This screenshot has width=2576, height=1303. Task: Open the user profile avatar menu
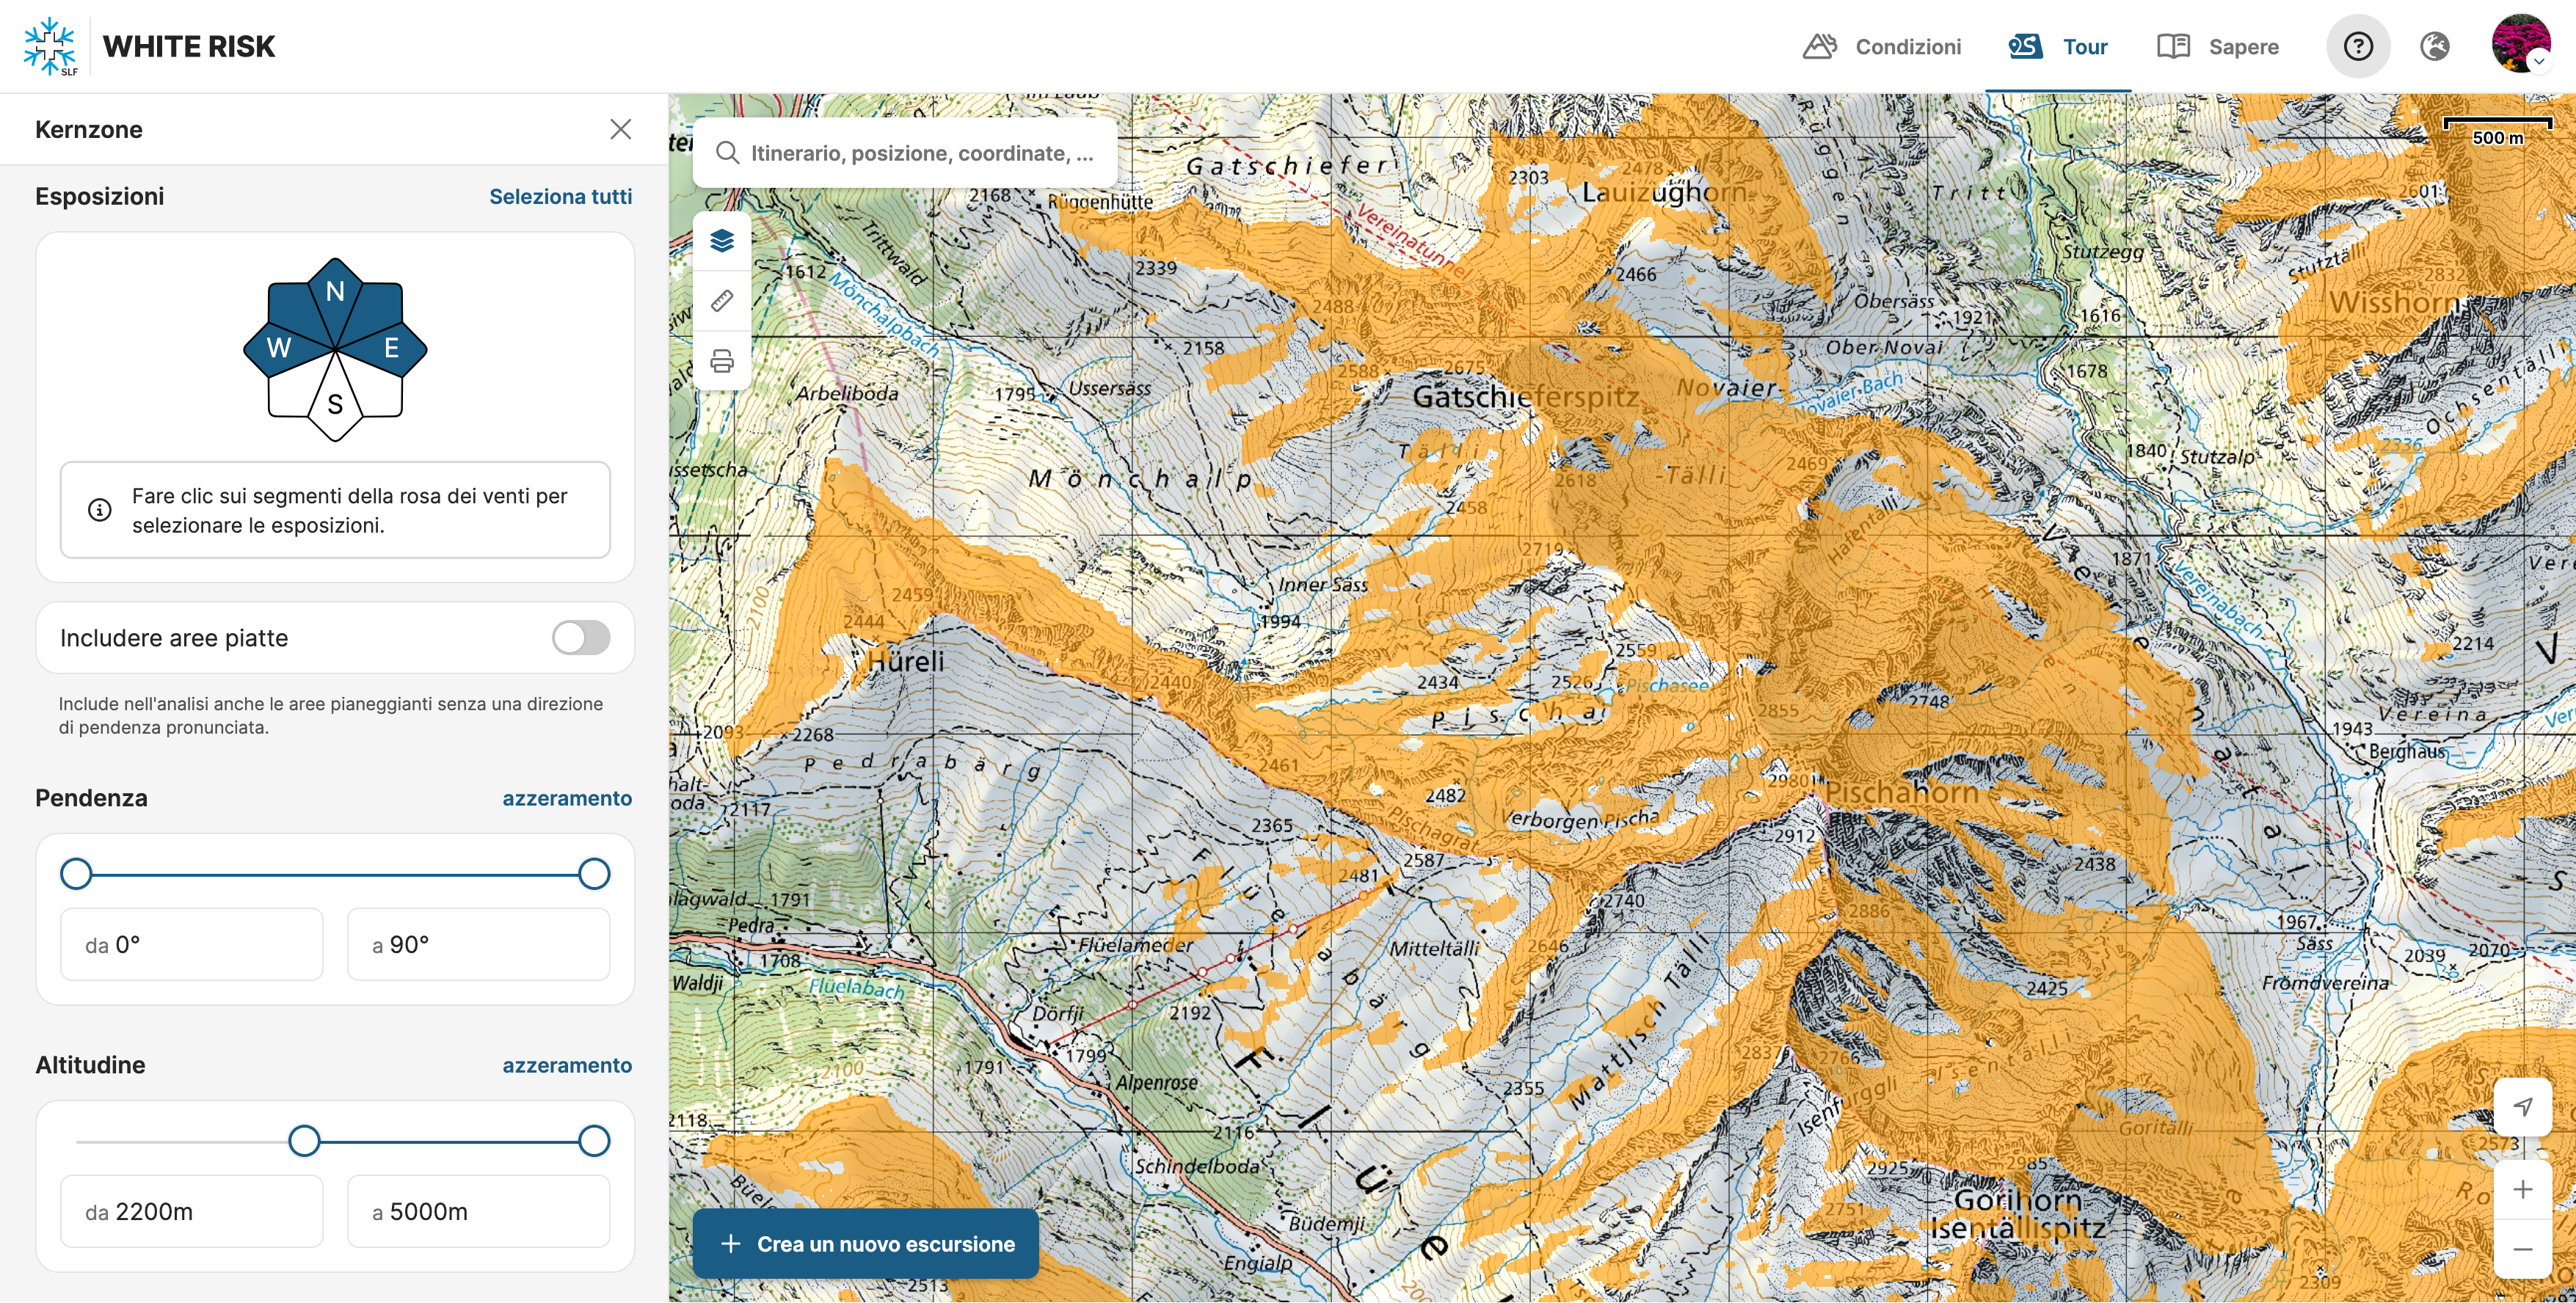point(2520,44)
